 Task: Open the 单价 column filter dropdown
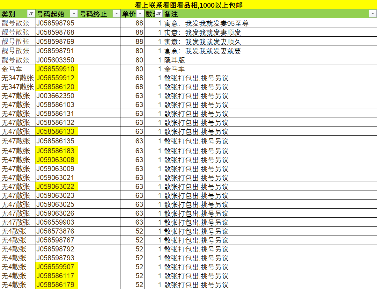point(140,14)
